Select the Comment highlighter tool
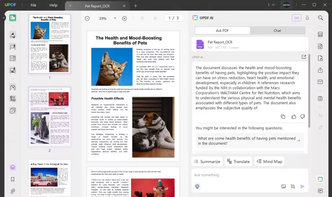 pos(13,35)
